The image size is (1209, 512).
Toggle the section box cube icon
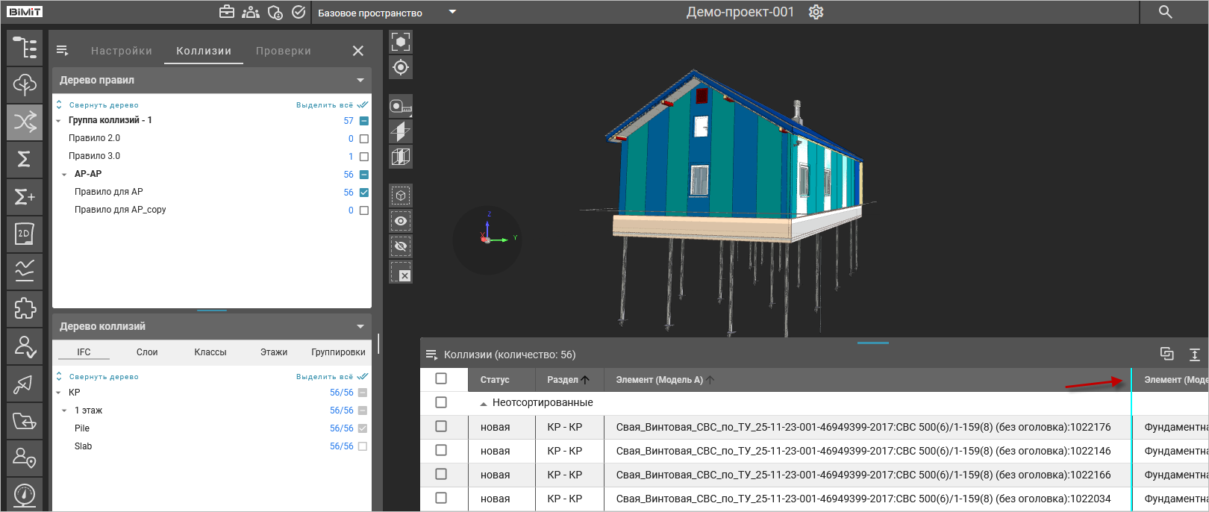point(401,157)
